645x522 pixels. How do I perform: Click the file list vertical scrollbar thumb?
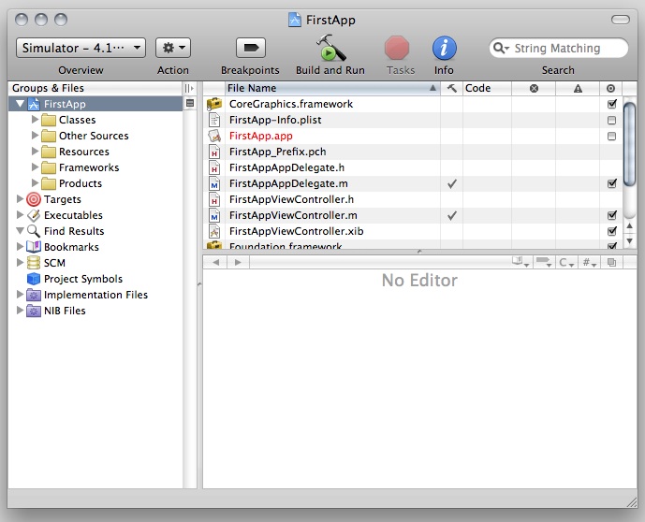point(629,145)
